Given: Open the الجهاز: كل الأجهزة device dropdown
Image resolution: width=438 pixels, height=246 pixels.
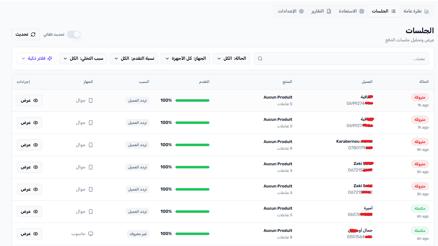Looking at the screenshot, I should pyautogui.click(x=185, y=59).
